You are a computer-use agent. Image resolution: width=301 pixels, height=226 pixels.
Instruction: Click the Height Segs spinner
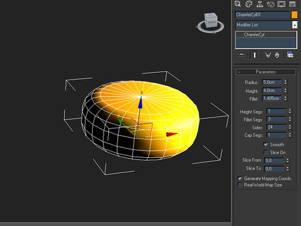290,111
